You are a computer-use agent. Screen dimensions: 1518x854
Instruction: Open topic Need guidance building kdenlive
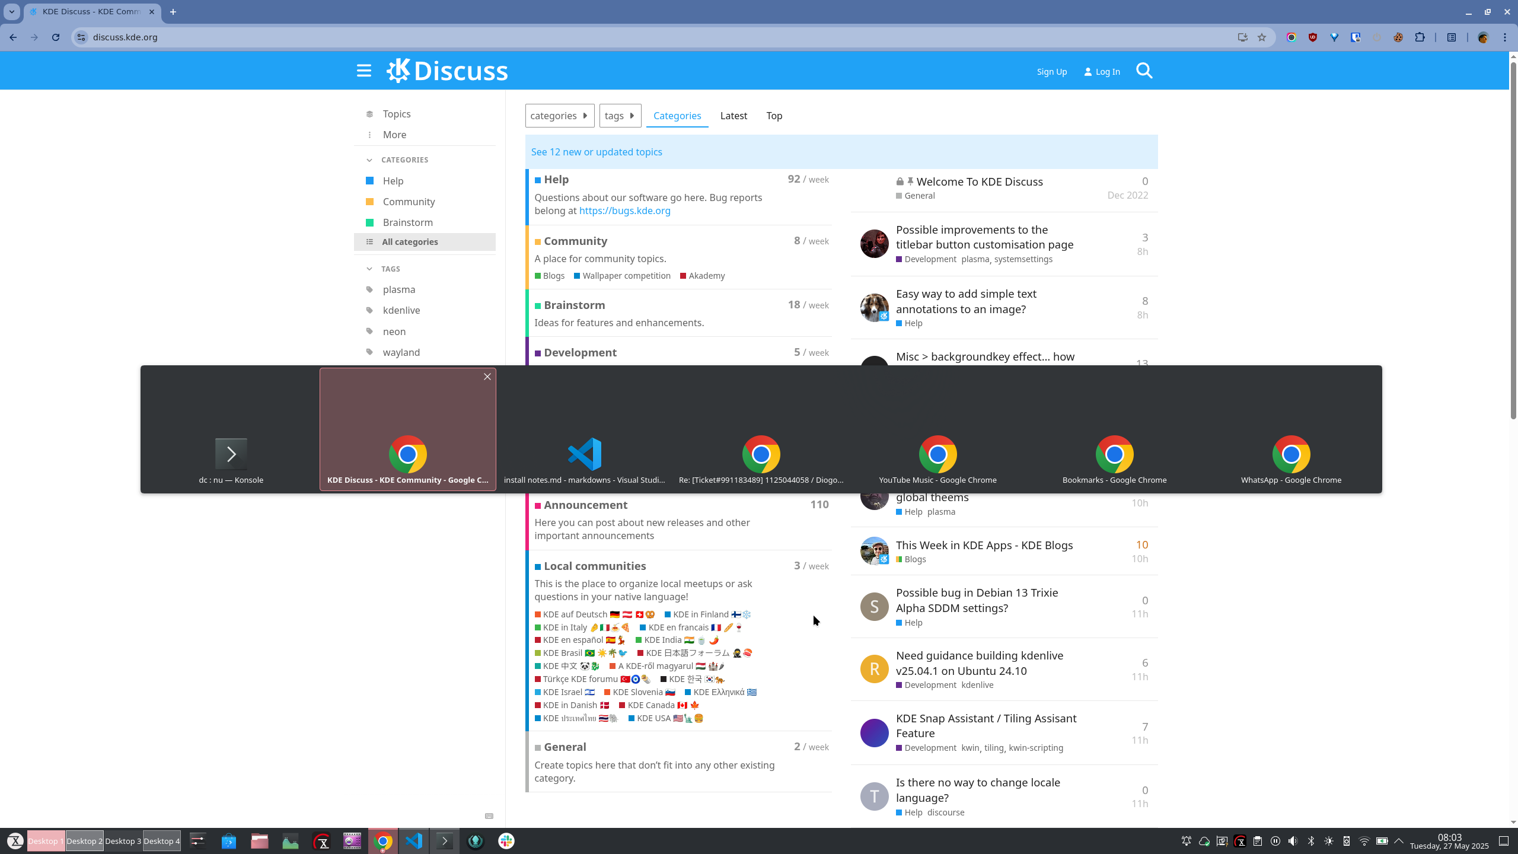coord(979,663)
